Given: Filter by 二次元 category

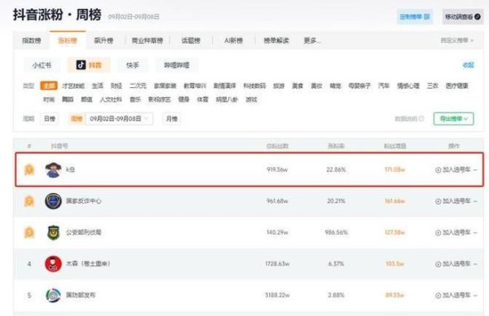Looking at the screenshot, I should point(138,86).
